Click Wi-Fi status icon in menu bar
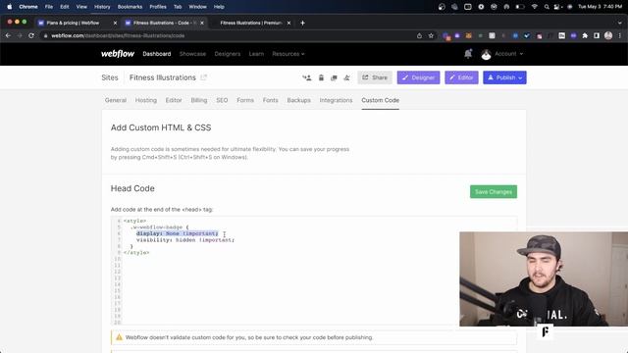628x353 pixels. [x=534, y=7]
